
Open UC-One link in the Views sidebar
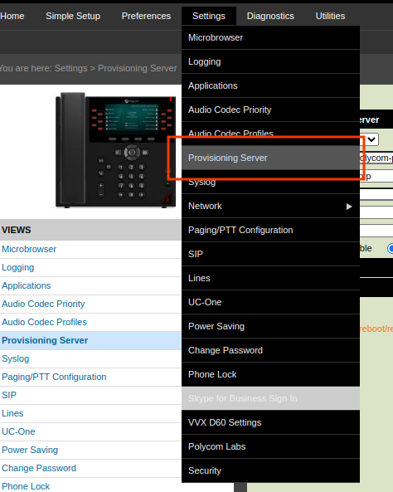(18, 431)
